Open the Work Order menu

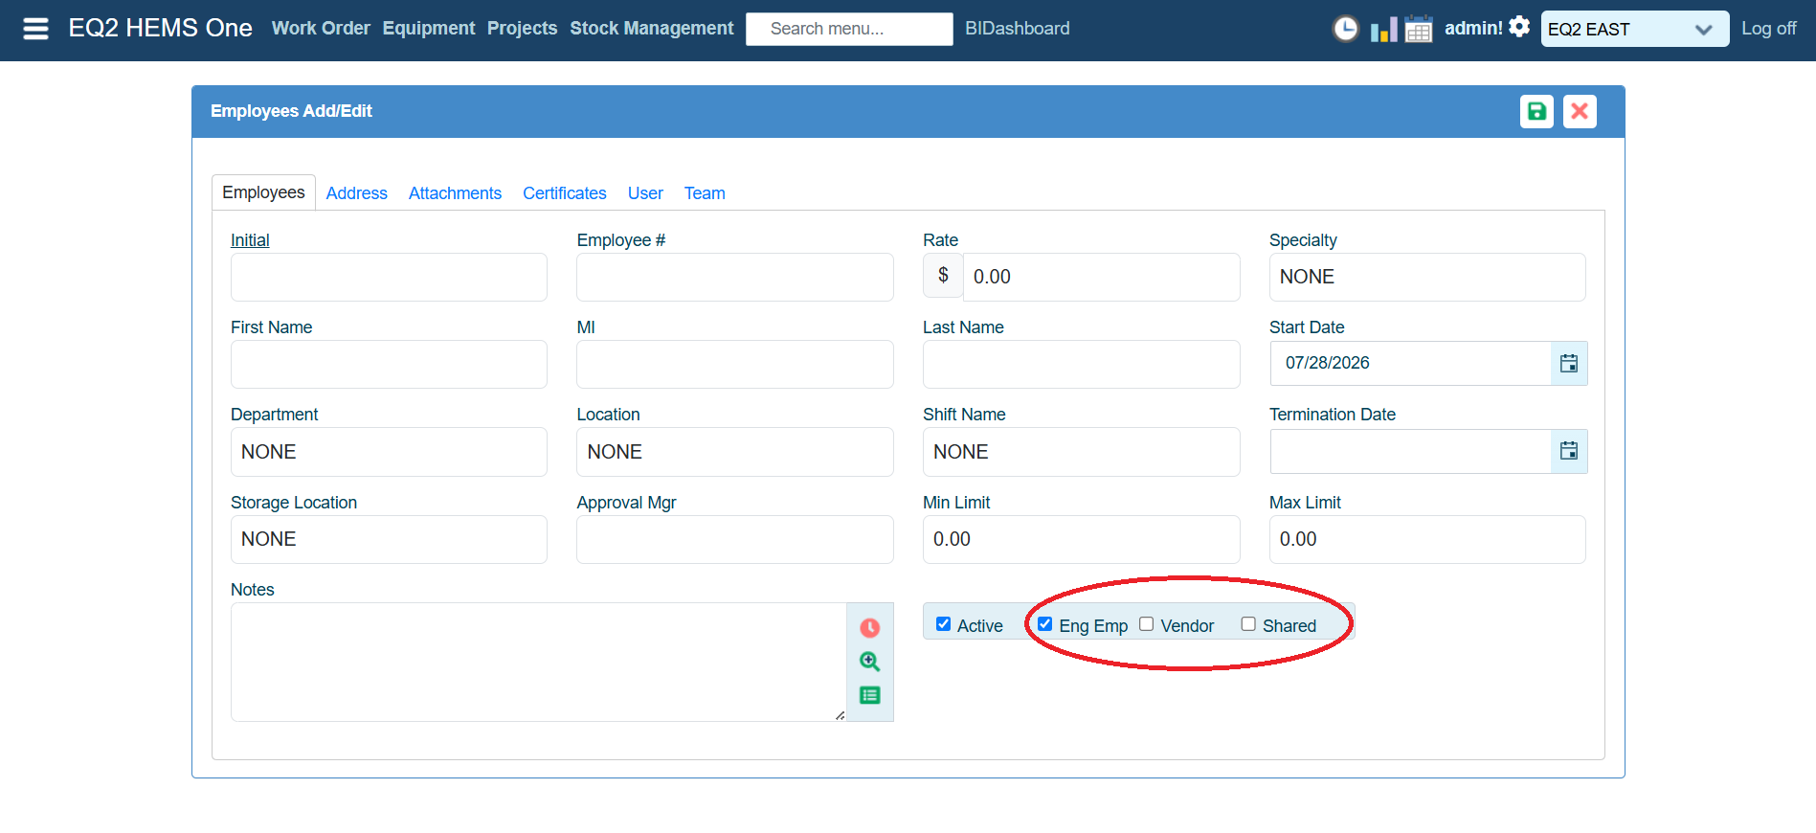coord(321,29)
